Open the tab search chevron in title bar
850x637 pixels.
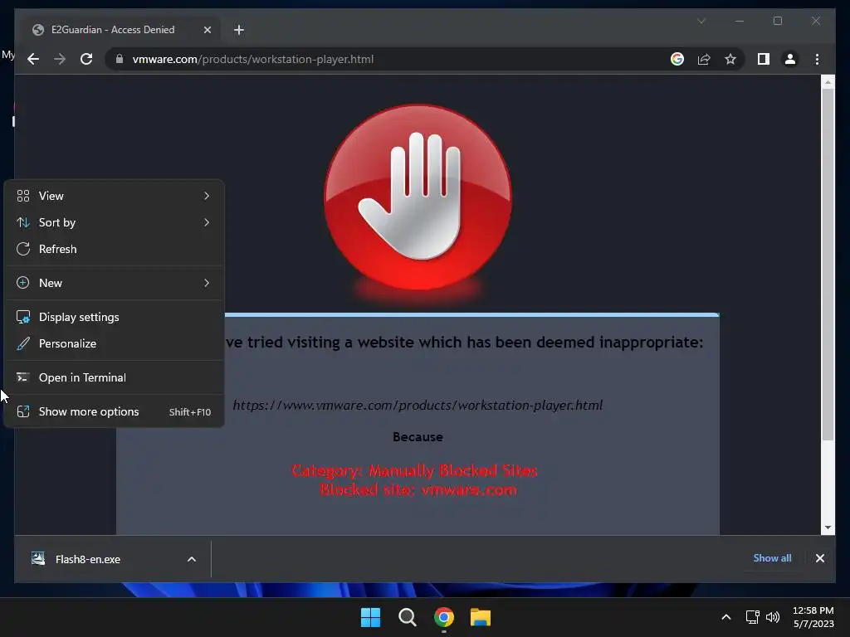tap(701, 21)
